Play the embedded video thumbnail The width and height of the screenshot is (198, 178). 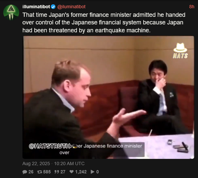[108, 97]
